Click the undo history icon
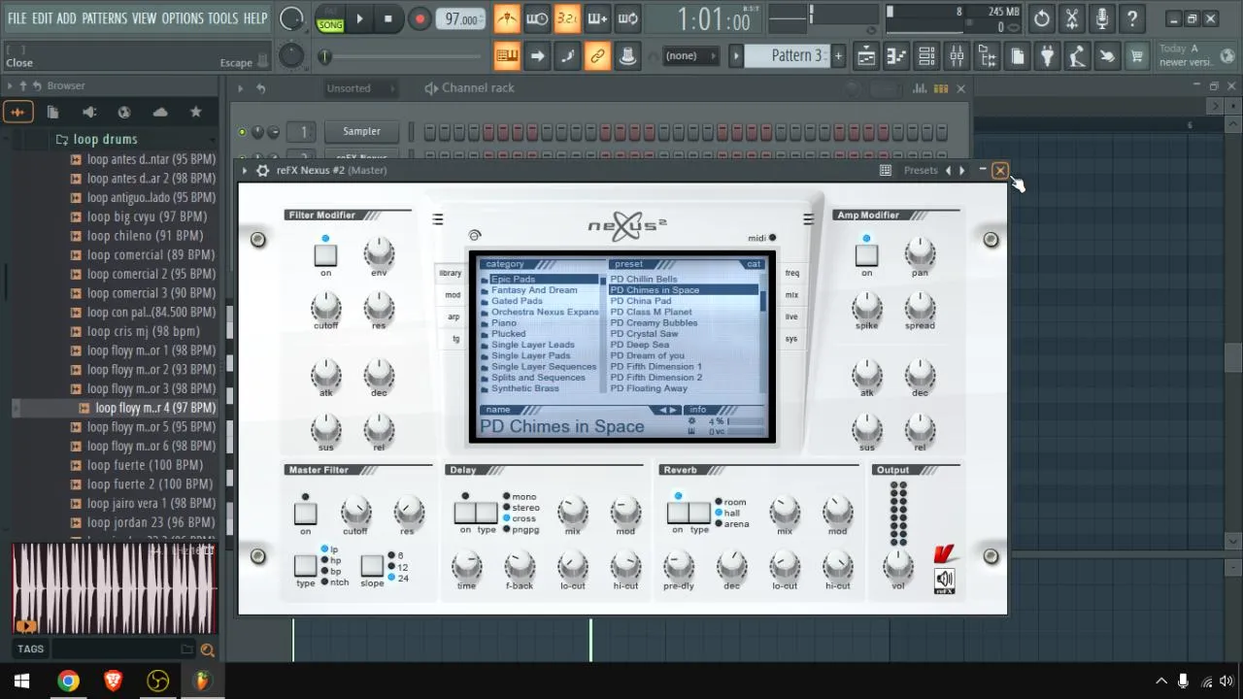This screenshot has width=1243, height=699. tap(1041, 18)
